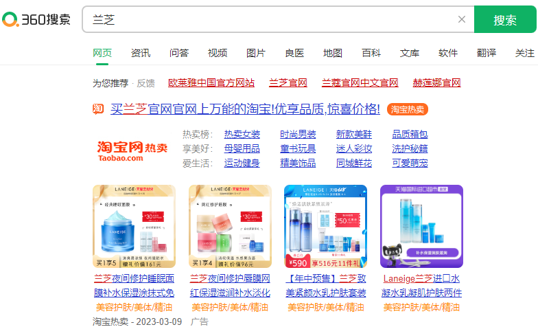Image resolution: width=538 pixels, height=327 pixels.
Task: Click the green 搜索 button
Action: [505, 19]
